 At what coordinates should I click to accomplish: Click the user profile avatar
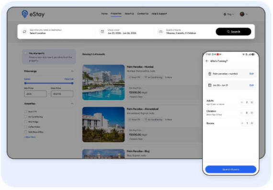(x=242, y=14)
